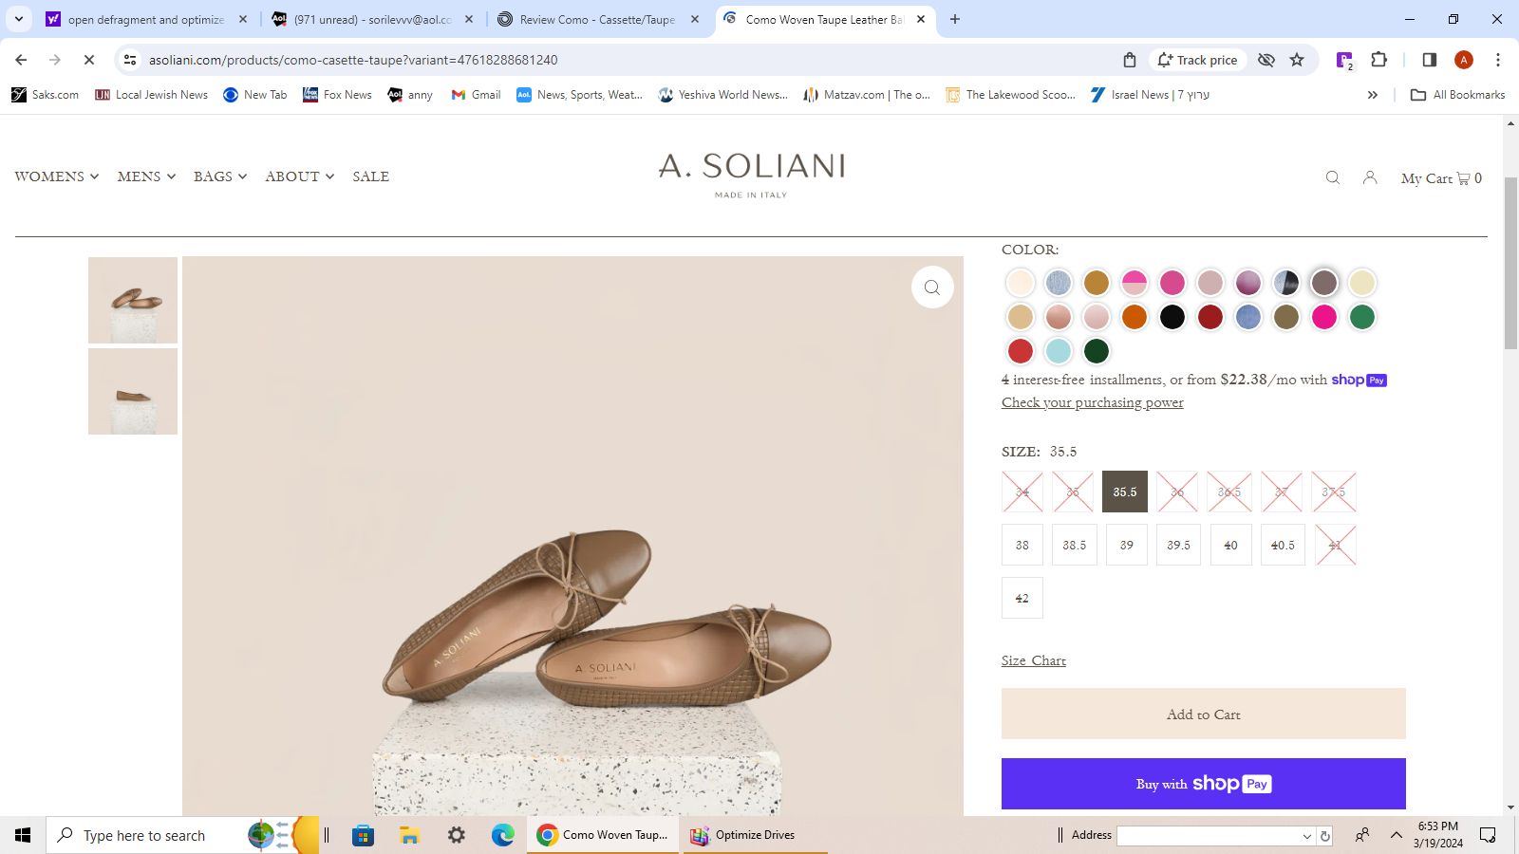Bookmark this page with the star icon

tap(1297, 60)
